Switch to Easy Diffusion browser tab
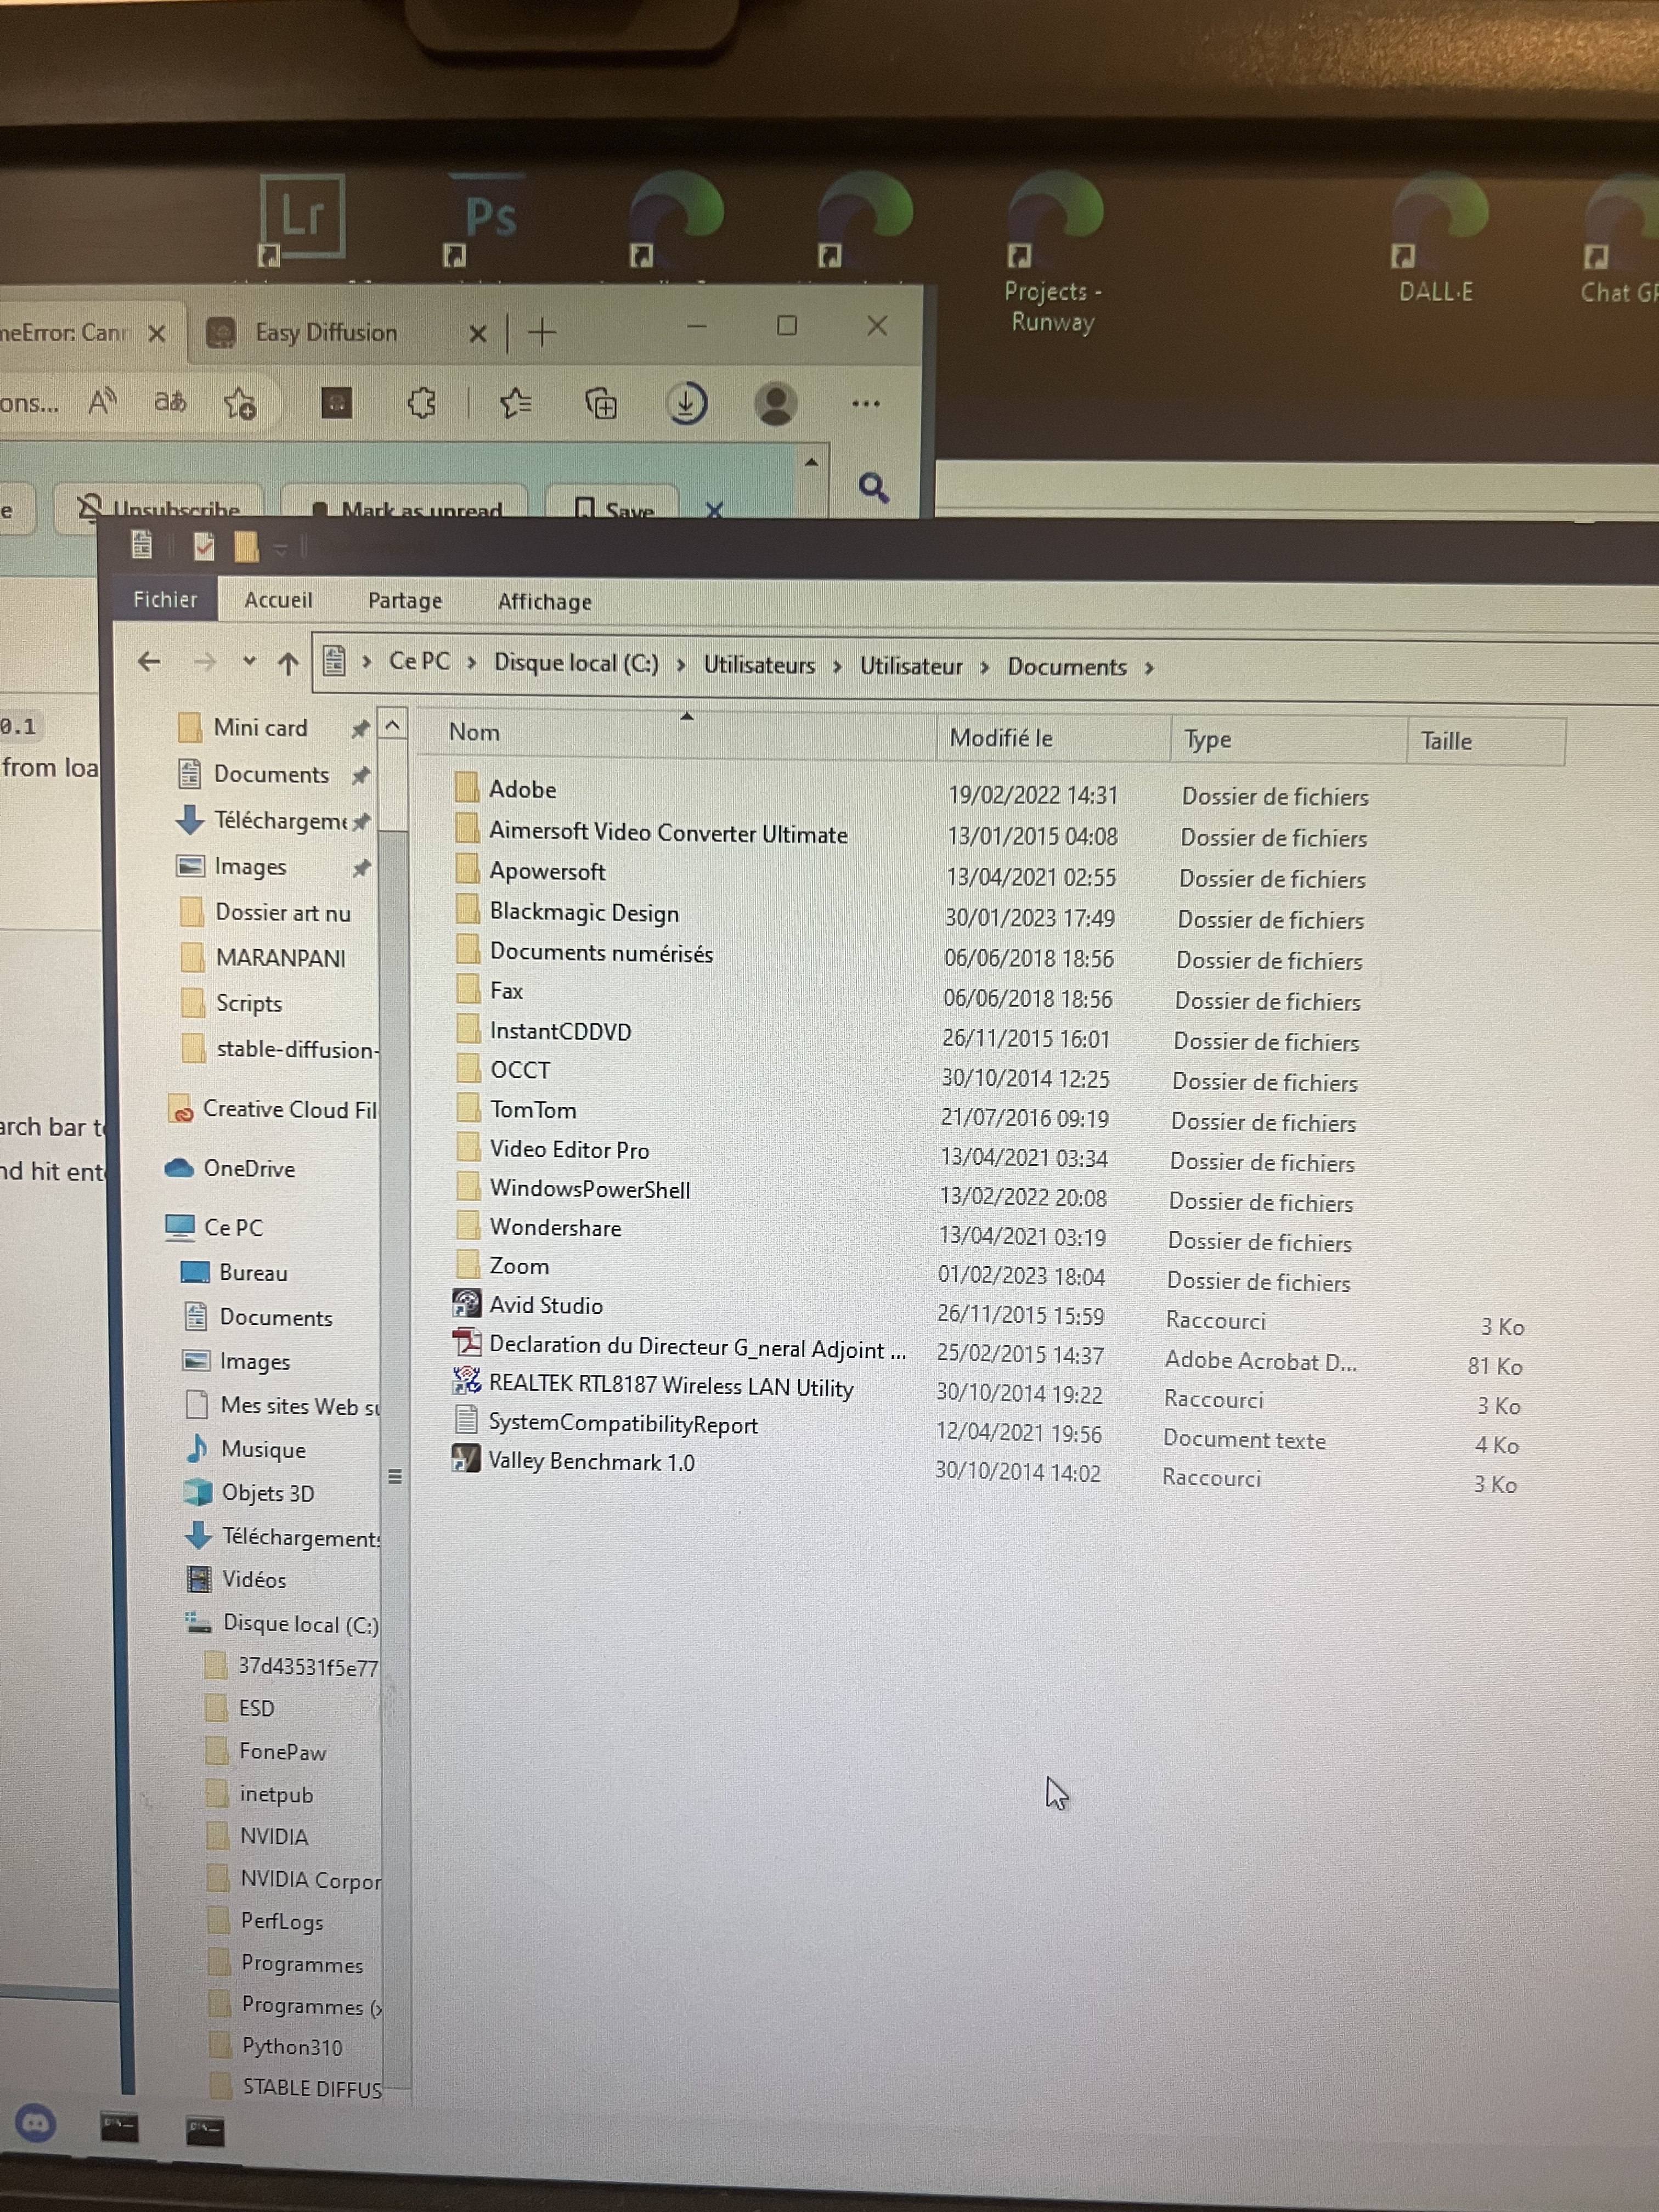1659x2212 pixels. click(x=326, y=332)
